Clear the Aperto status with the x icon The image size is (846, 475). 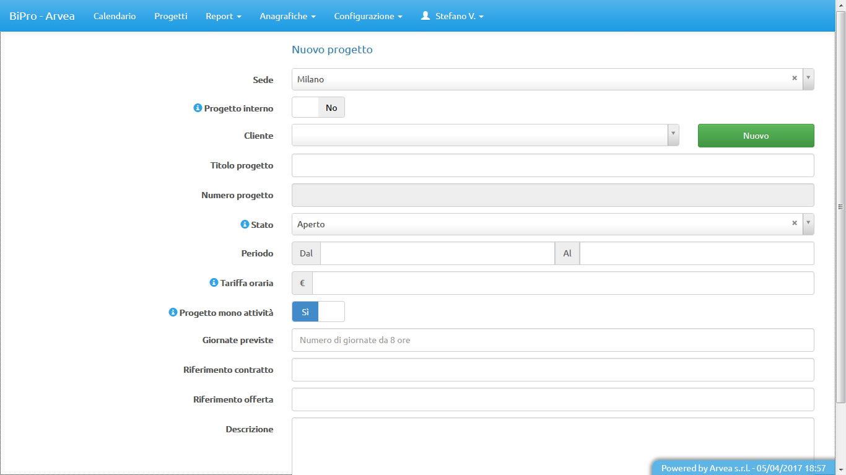click(794, 224)
